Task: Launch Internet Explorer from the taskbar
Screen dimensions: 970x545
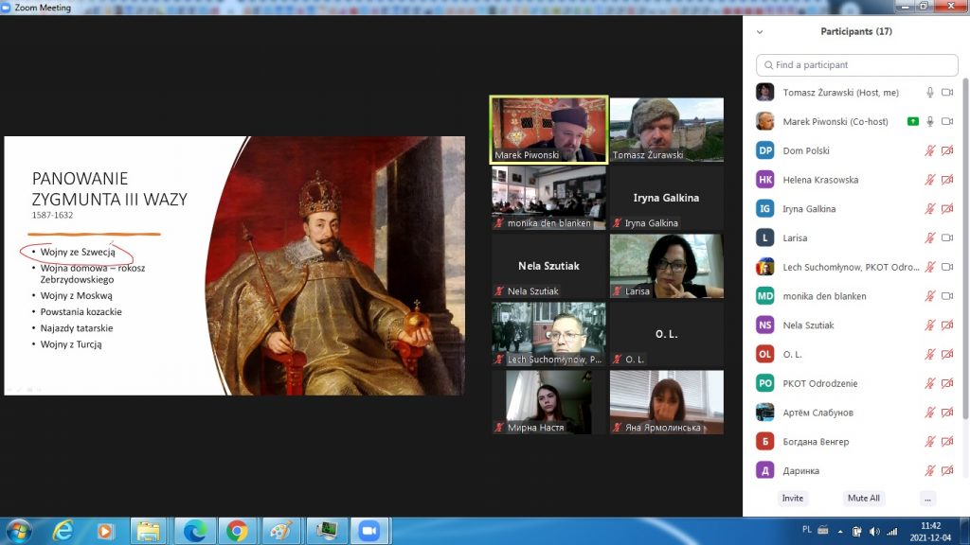Action: point(63,530)
